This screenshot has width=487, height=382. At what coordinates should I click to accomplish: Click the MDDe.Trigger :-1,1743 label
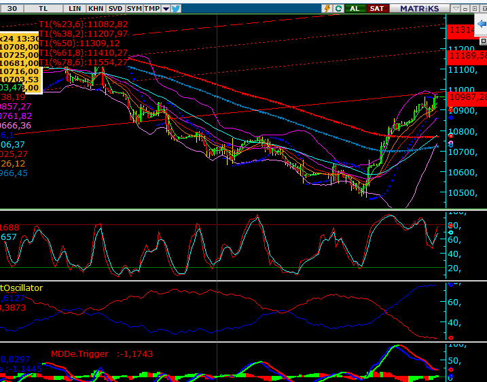[102, 353]
